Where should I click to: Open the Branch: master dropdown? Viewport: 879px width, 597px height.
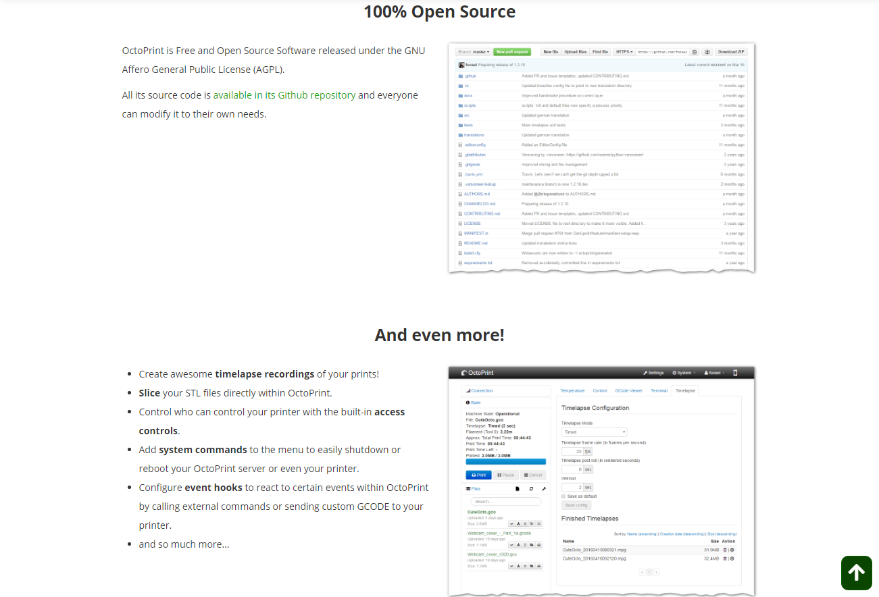click(474, 52)
